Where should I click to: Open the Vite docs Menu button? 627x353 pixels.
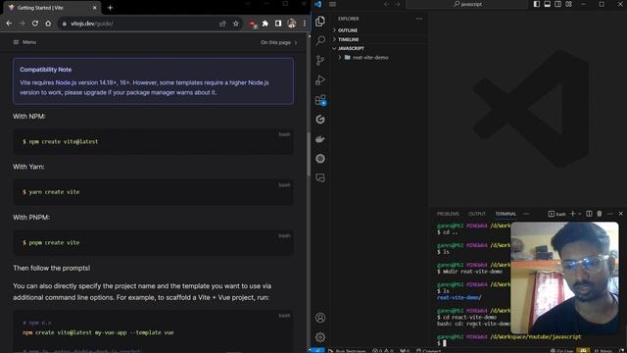[x=24, y=42]
